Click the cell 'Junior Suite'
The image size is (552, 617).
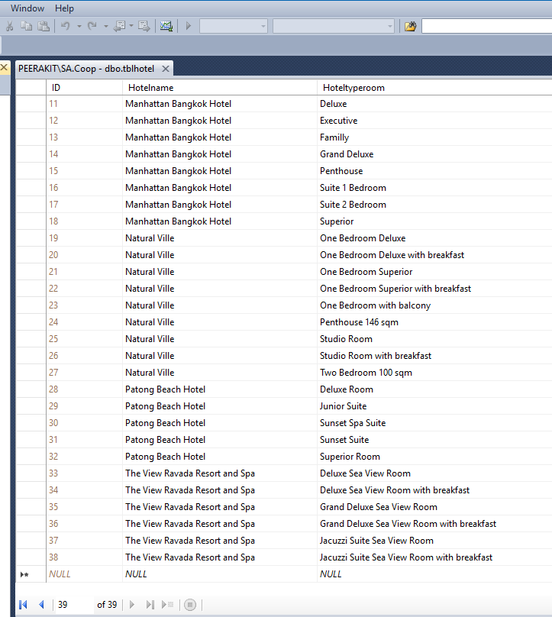click(x=434, y=406)
